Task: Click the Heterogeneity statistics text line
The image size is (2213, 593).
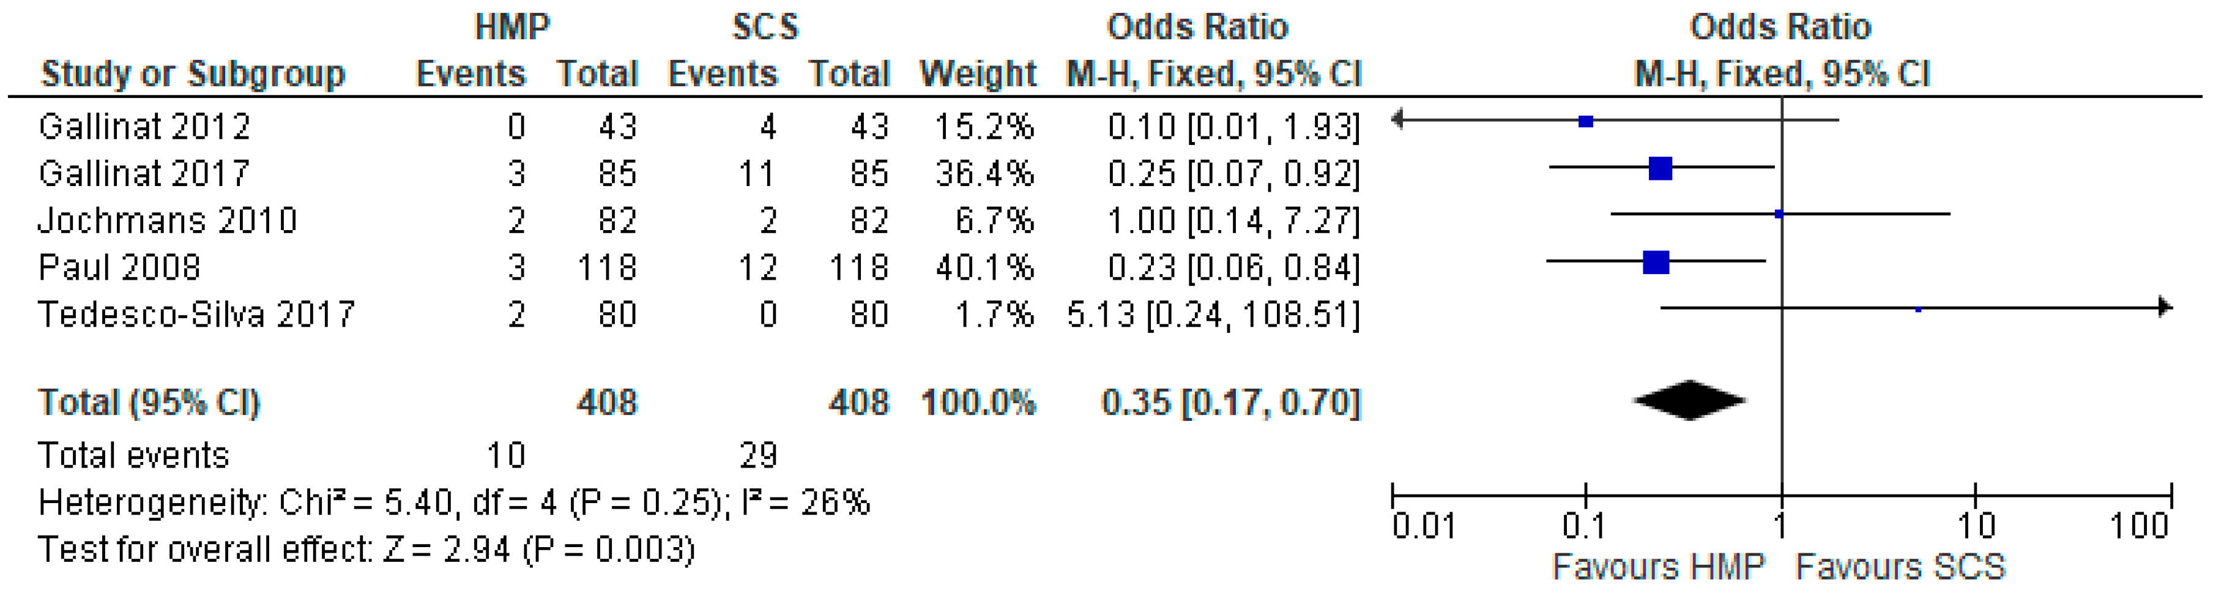Action: point(453,503)
